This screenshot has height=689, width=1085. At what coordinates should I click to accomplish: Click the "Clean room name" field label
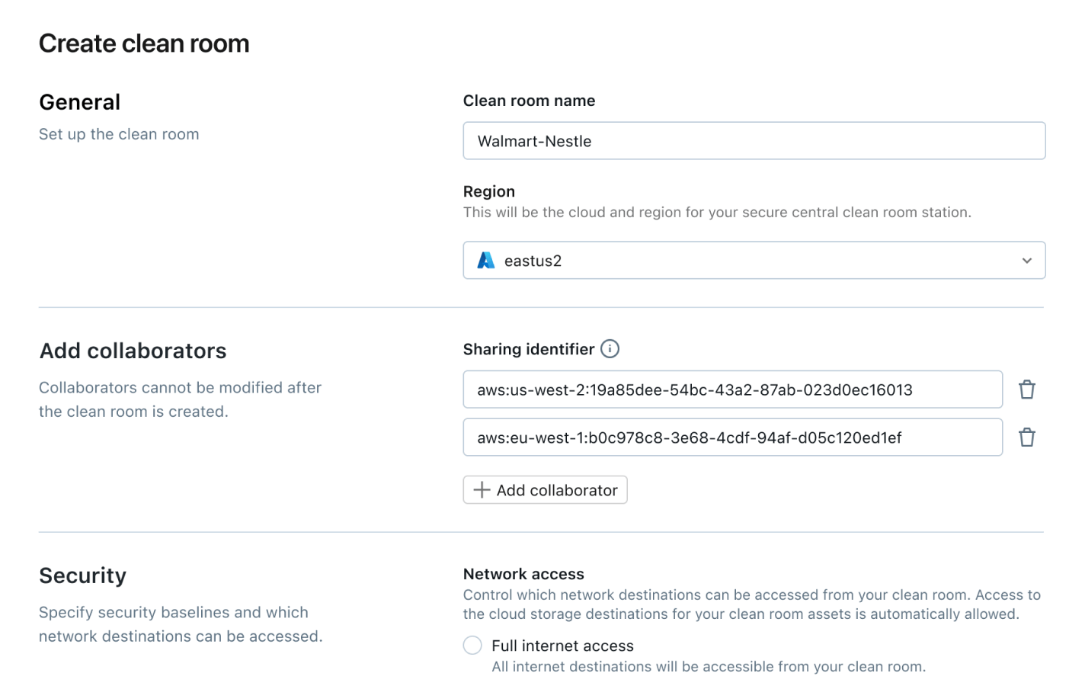(529, 101)
